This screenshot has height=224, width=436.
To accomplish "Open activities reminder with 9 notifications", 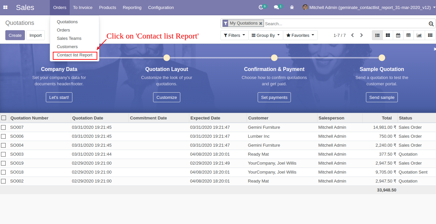I will (x=261, y=7).
